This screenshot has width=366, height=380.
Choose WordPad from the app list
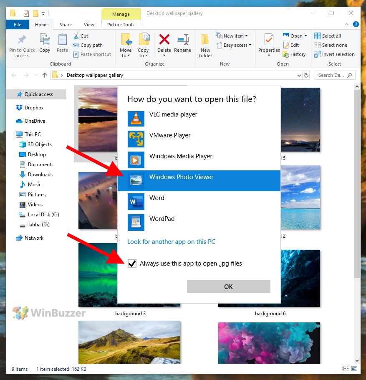[199, 223]
